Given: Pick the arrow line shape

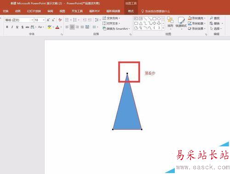Looking at the screenshot, I should point(149,19).
